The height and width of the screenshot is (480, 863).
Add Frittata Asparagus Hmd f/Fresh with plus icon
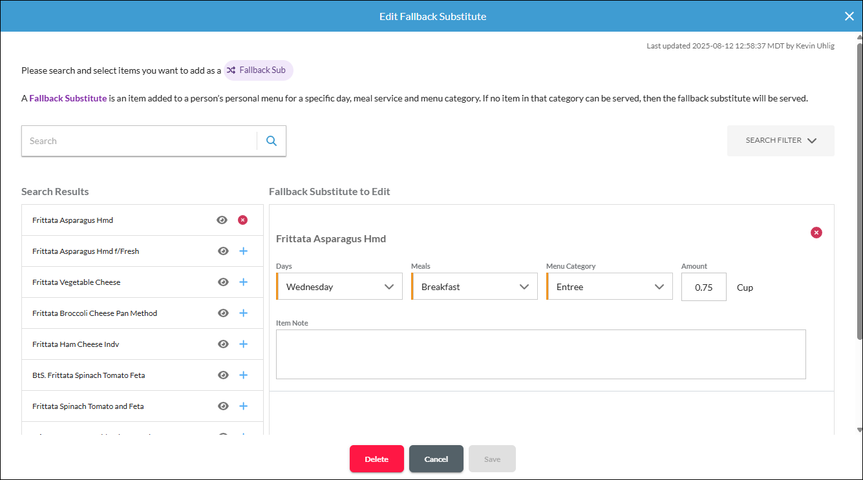pyautogui.click(x=243, y=251)
